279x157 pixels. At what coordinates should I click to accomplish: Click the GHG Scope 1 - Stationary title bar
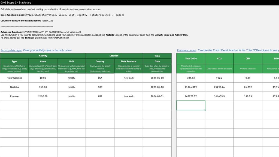pos(139,2)
